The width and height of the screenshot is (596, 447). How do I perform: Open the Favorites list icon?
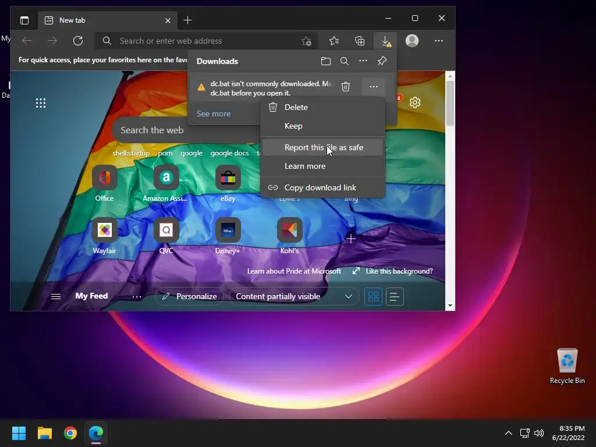point(334,41)
